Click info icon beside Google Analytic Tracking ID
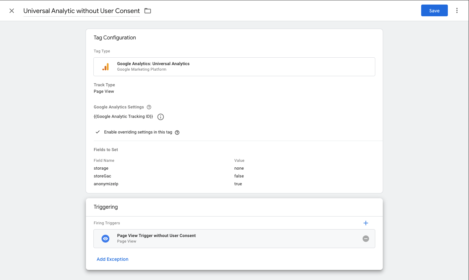Viewport: 469px width, 280px height. [160, 117]
